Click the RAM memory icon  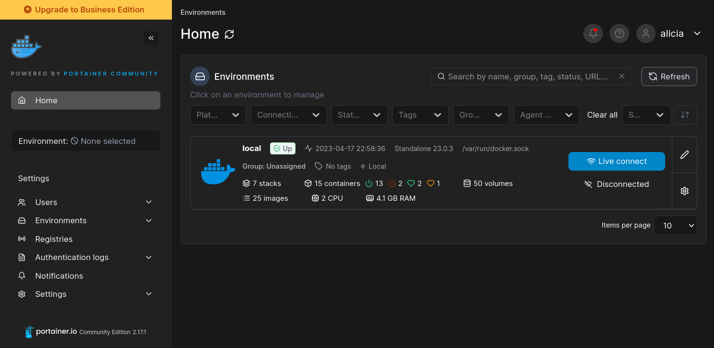(370, 198)
